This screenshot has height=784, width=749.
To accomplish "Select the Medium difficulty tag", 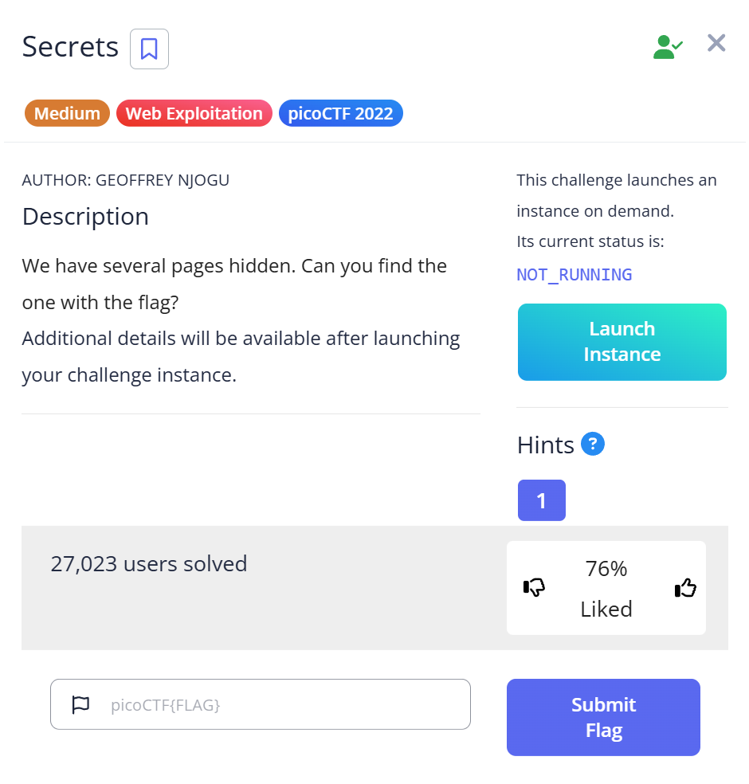I will (x=67, y=114).
